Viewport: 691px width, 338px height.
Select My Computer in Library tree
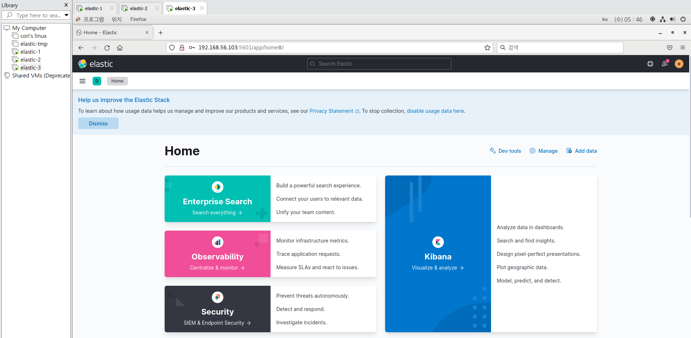click(29, 28)
